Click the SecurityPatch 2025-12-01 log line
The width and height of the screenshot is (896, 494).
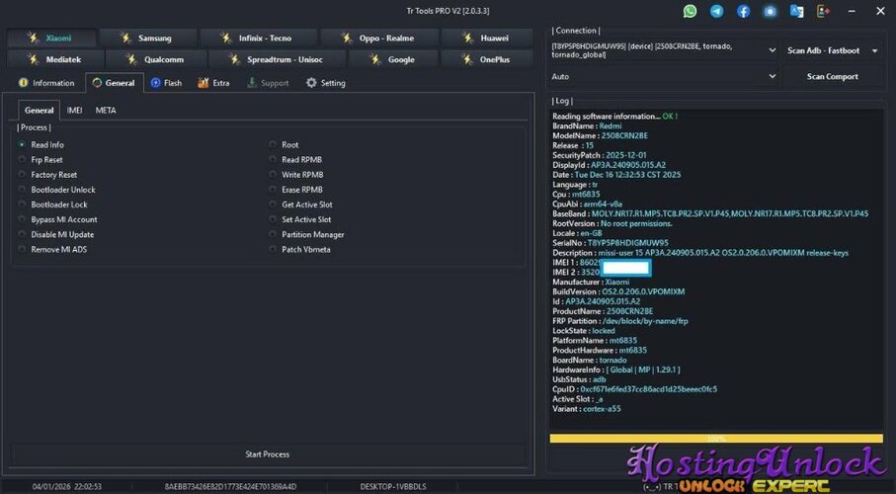click(600, 155)
